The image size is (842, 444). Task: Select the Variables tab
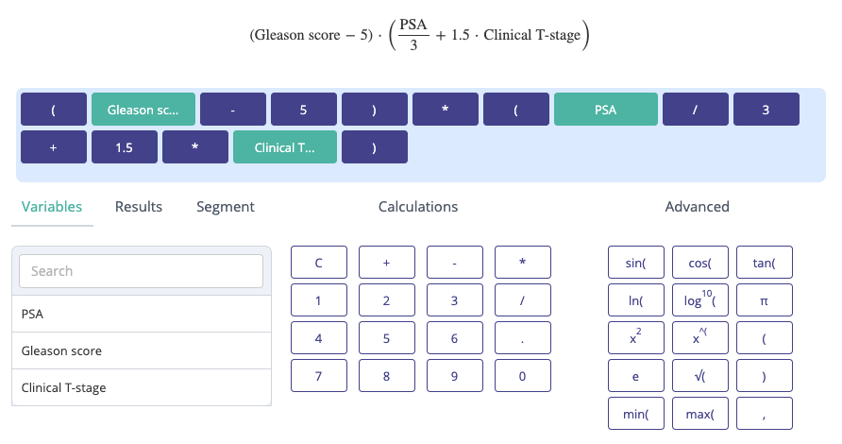52,207
